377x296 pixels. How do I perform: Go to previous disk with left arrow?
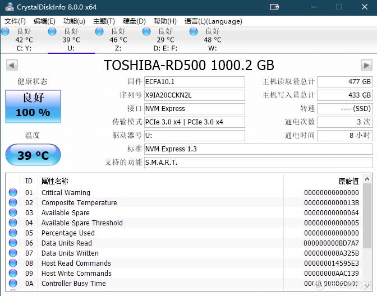click(11, 65)
